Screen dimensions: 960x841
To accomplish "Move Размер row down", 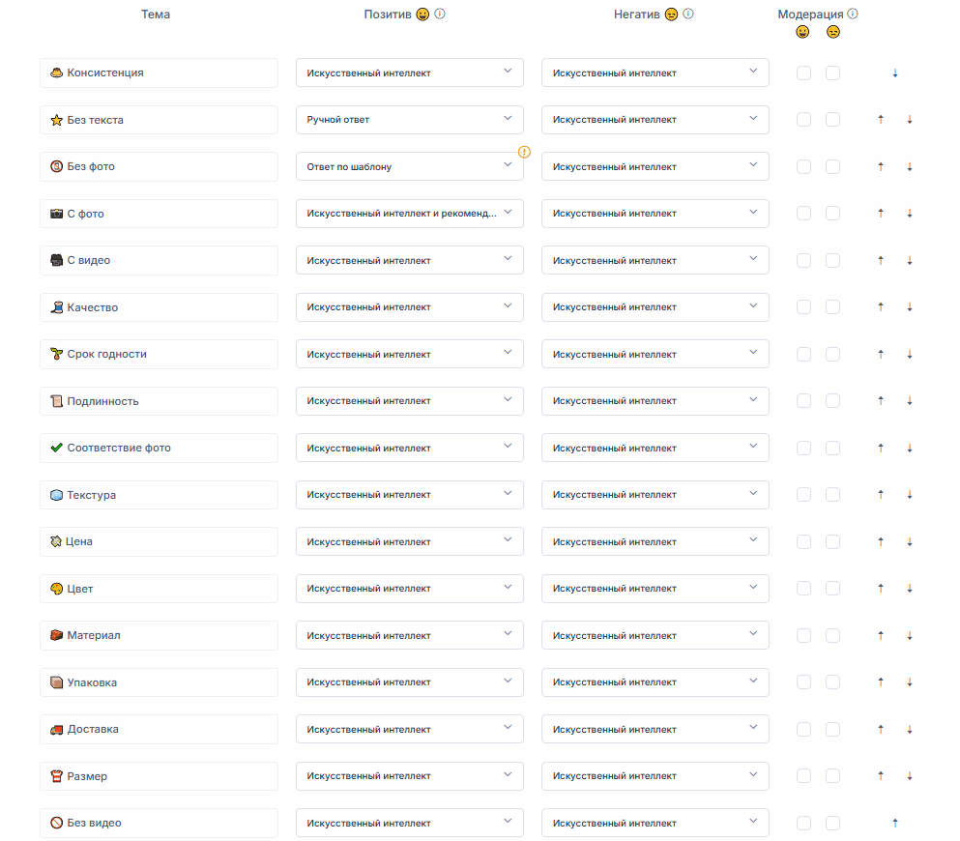I will coord(910,776).
